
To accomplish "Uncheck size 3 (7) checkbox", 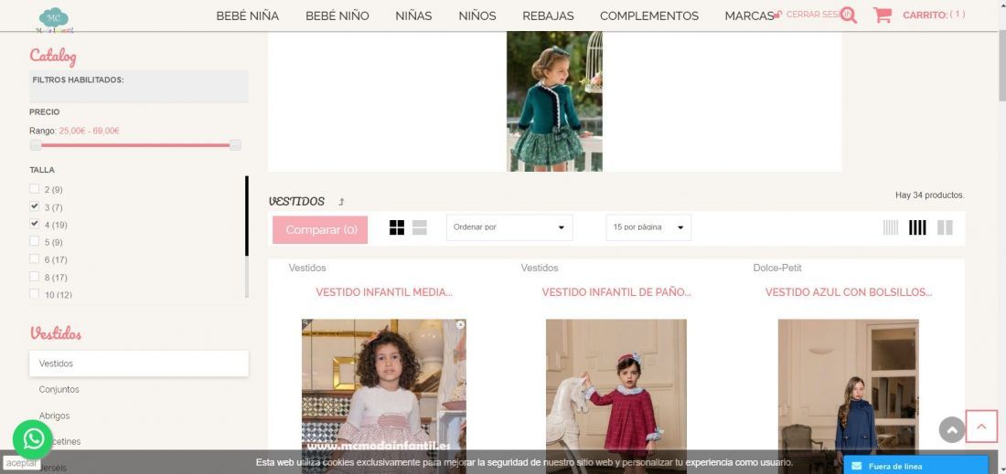I will pos(34,207).
